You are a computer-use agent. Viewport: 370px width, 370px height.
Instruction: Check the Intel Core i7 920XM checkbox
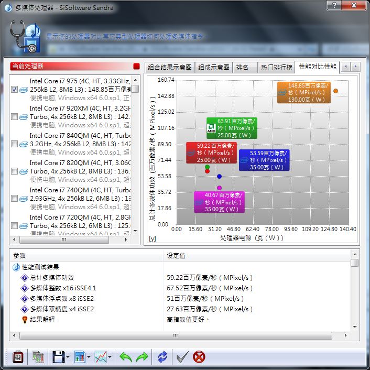(15, 117)
